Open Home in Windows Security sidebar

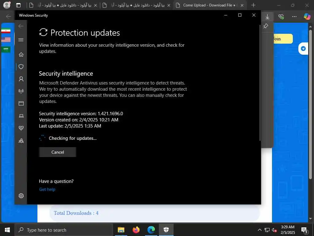[x=21, y=54]
